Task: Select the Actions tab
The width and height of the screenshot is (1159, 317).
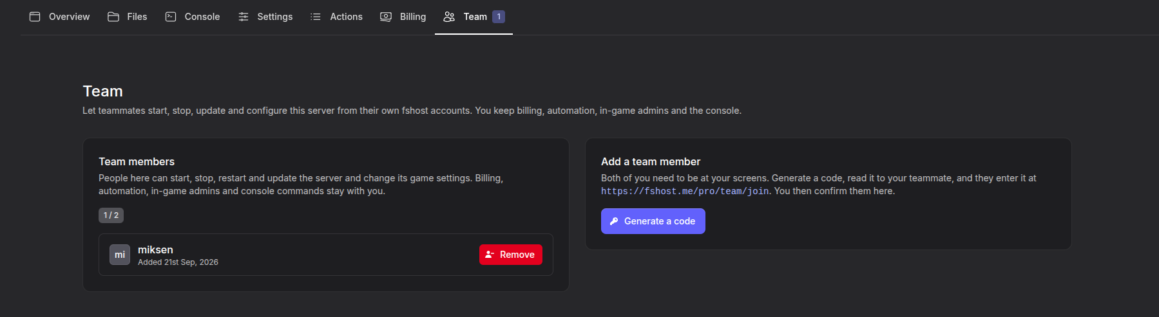Action: (336, 17)
